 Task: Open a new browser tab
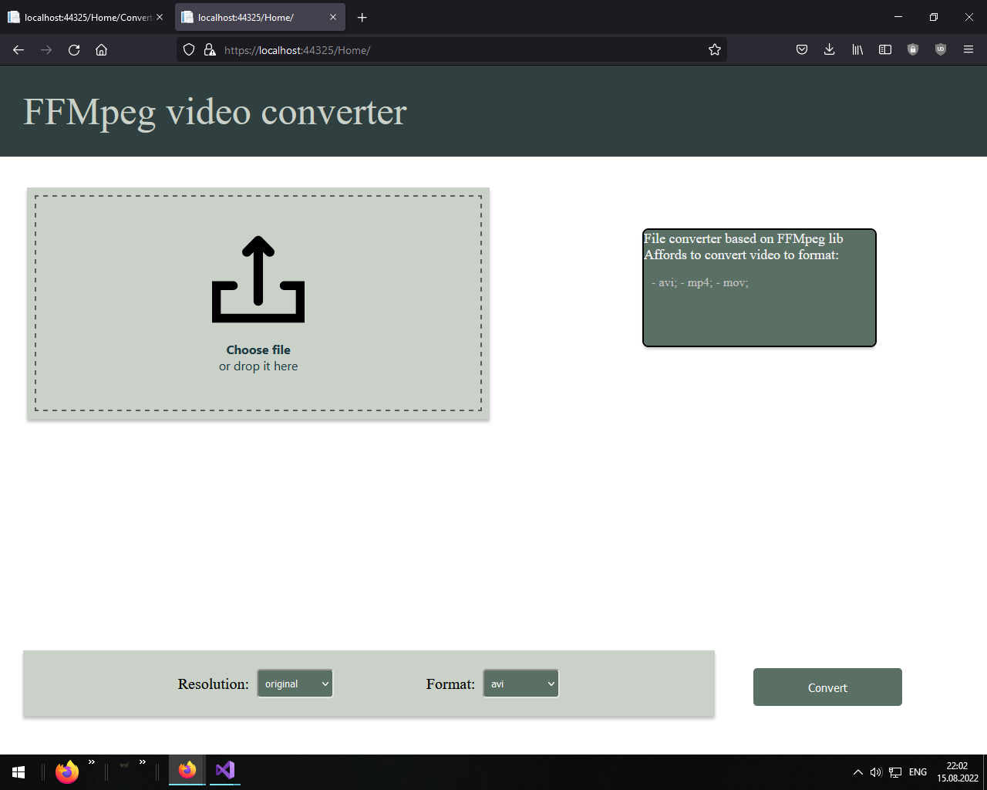coord(362,17)
